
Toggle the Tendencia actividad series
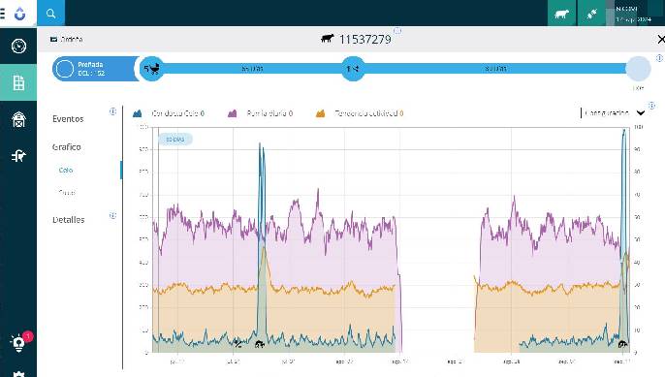click(360, 113)
